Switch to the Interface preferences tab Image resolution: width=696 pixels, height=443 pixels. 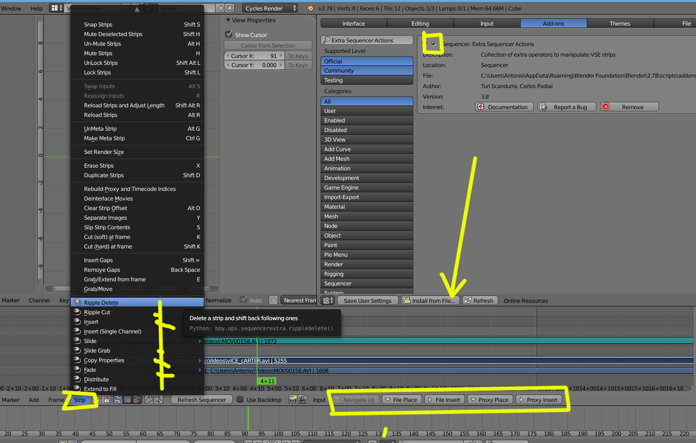(x=353, y=23)
